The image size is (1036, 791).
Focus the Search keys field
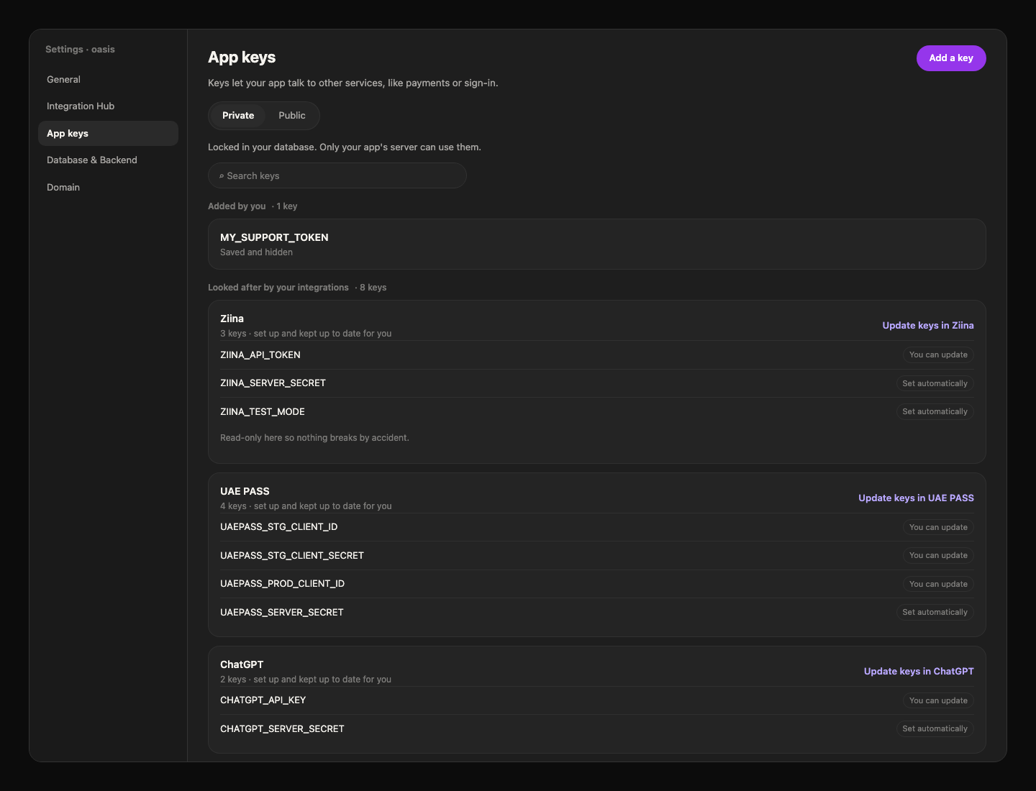[337, 175]
